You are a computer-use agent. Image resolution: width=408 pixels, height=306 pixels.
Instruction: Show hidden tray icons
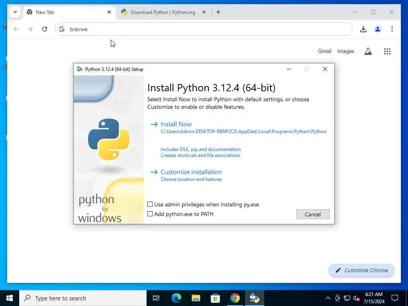point(328,298)
